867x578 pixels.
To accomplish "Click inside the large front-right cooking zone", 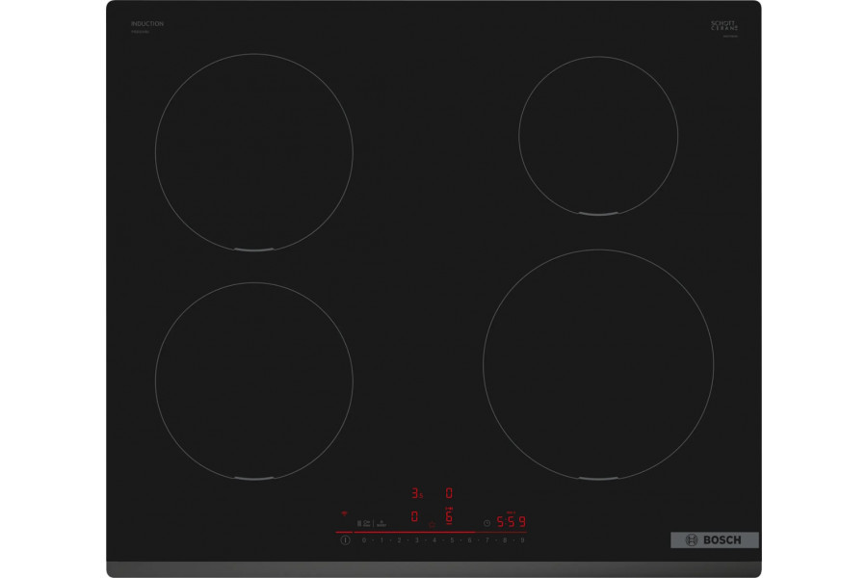I will pyautogui.click(x=598, y=364).
